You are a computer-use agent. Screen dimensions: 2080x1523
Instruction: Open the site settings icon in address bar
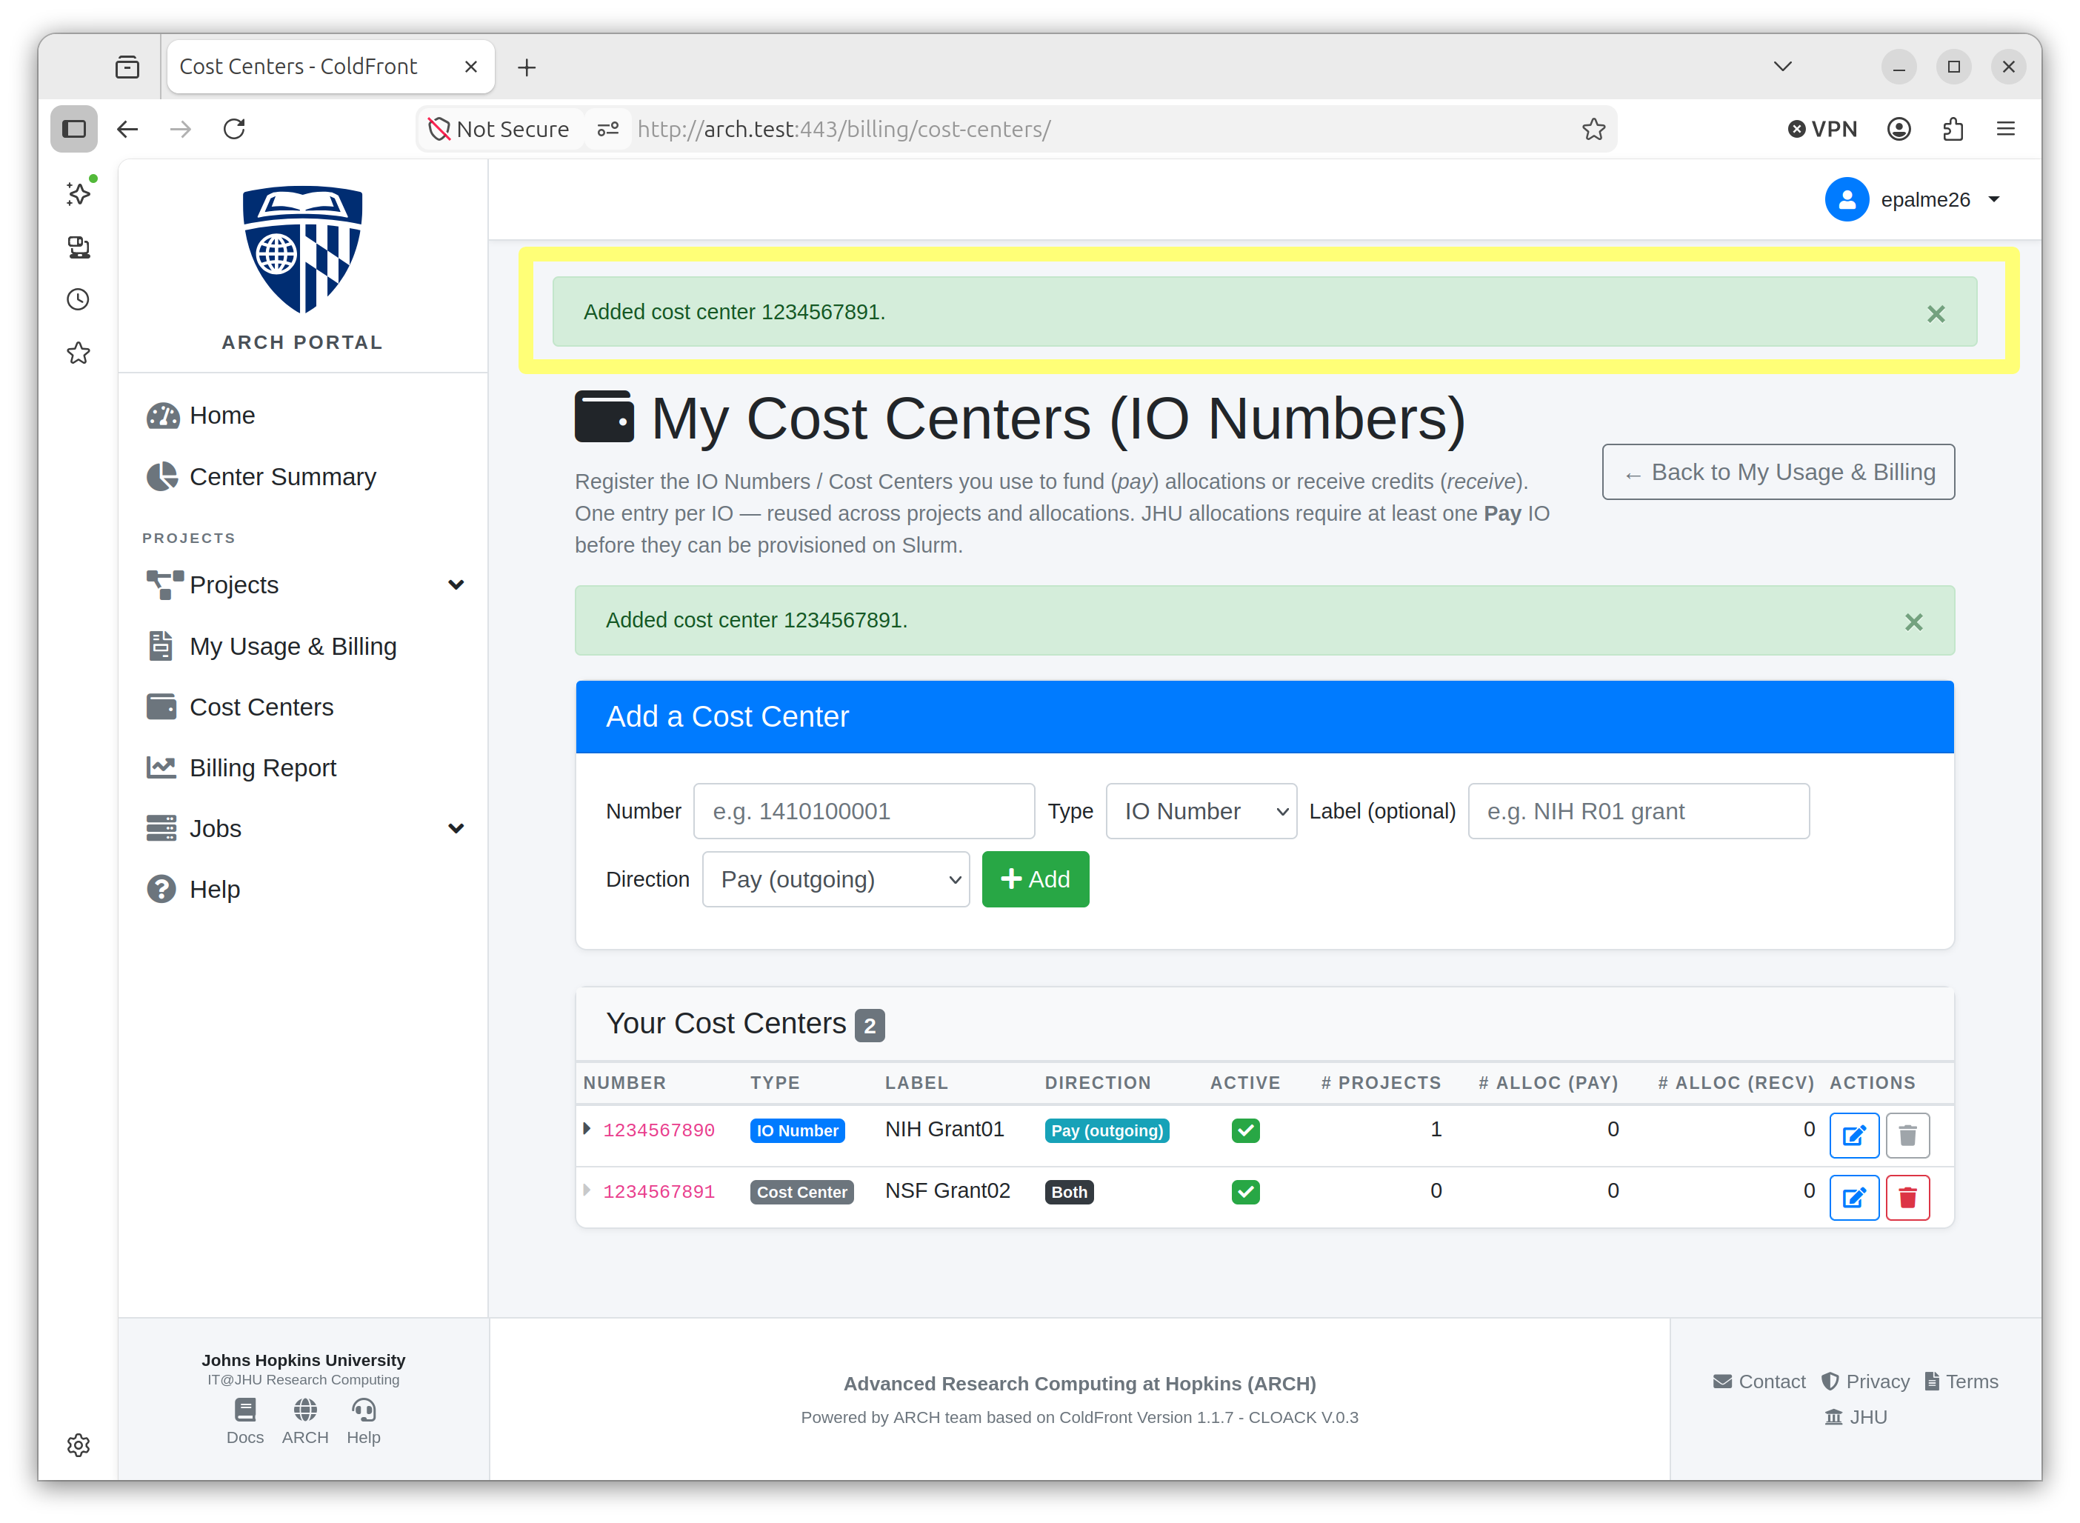607,129
